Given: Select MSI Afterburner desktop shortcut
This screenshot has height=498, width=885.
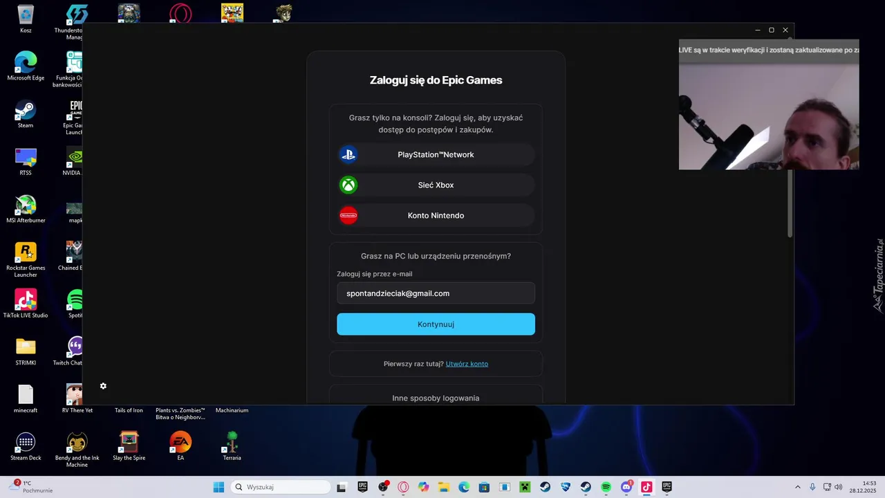Looking at the screenshot, I should [26, 209].
